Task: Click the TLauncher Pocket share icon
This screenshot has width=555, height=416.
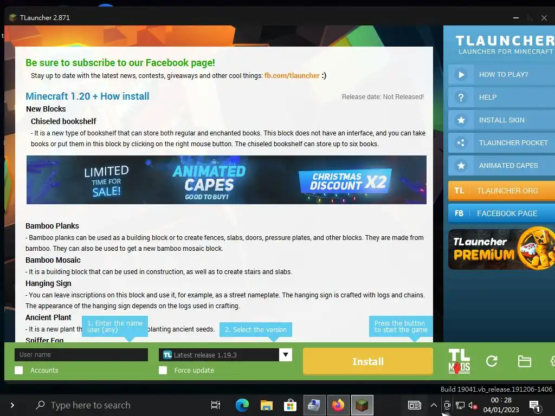Action: (x=461, y=143)
